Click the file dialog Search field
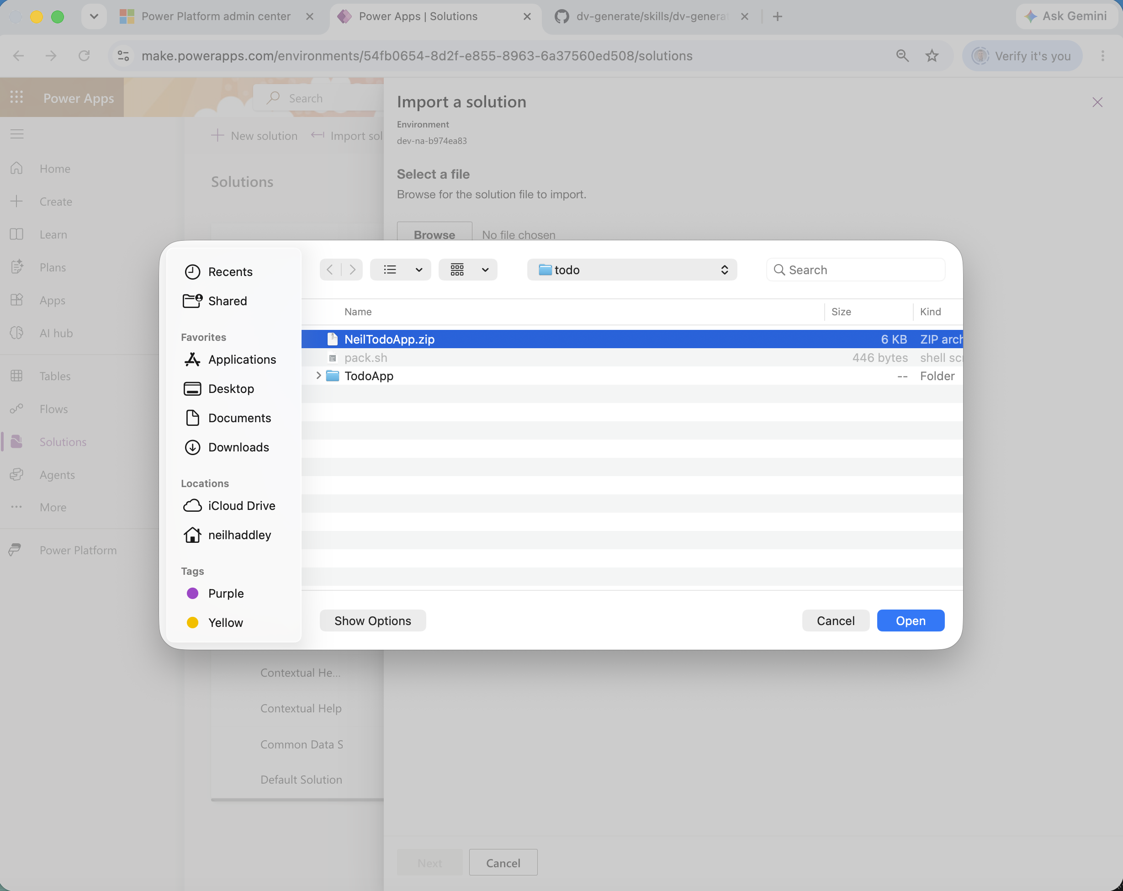This screenshot has width=1123, height=891. [x=856, y=270]
